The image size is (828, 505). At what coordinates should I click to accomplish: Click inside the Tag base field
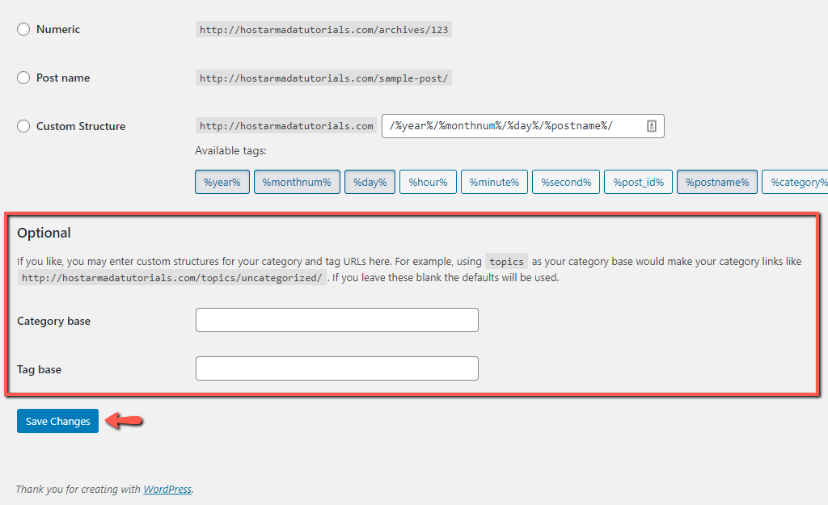click(336, 368)
